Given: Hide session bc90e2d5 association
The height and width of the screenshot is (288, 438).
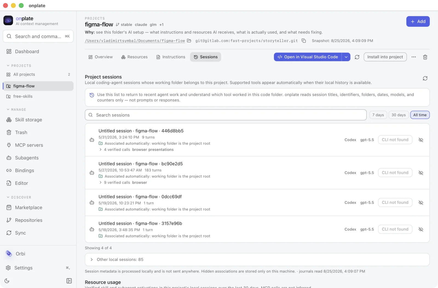Looking at the screenshot, I should coord(421,173).
